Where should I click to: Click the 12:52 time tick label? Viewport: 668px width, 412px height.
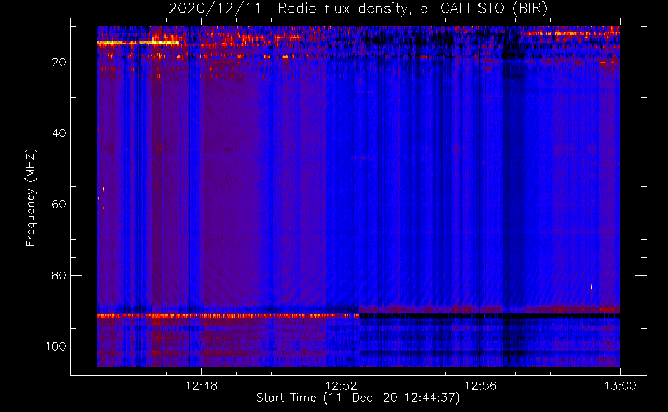click(x=341, y=386)
